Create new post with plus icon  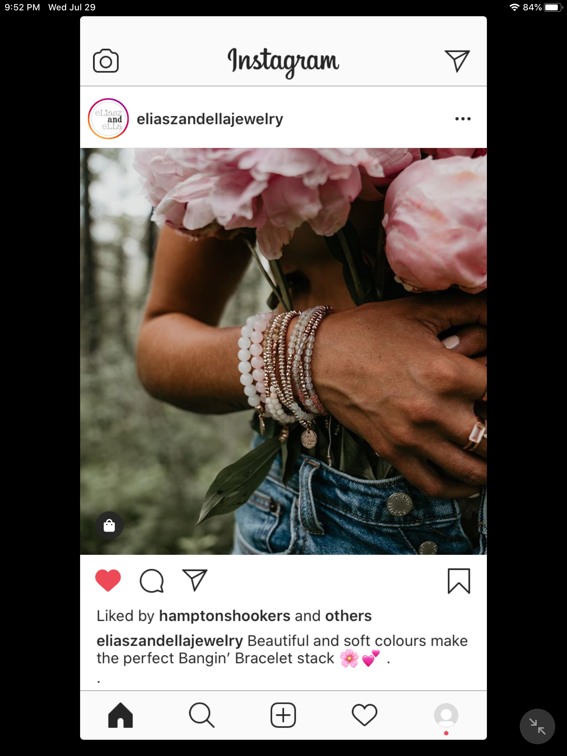click(283, 715)
